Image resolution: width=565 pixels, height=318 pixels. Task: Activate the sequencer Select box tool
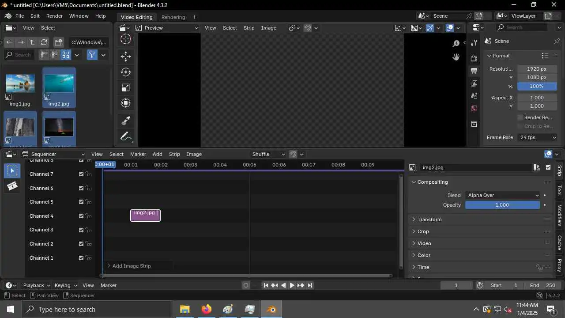click(x=12, y=170)
